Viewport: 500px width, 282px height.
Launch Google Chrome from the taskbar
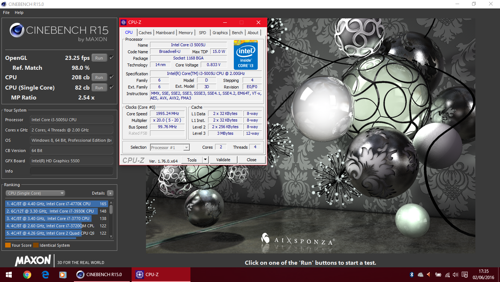(x=27, y=274)
